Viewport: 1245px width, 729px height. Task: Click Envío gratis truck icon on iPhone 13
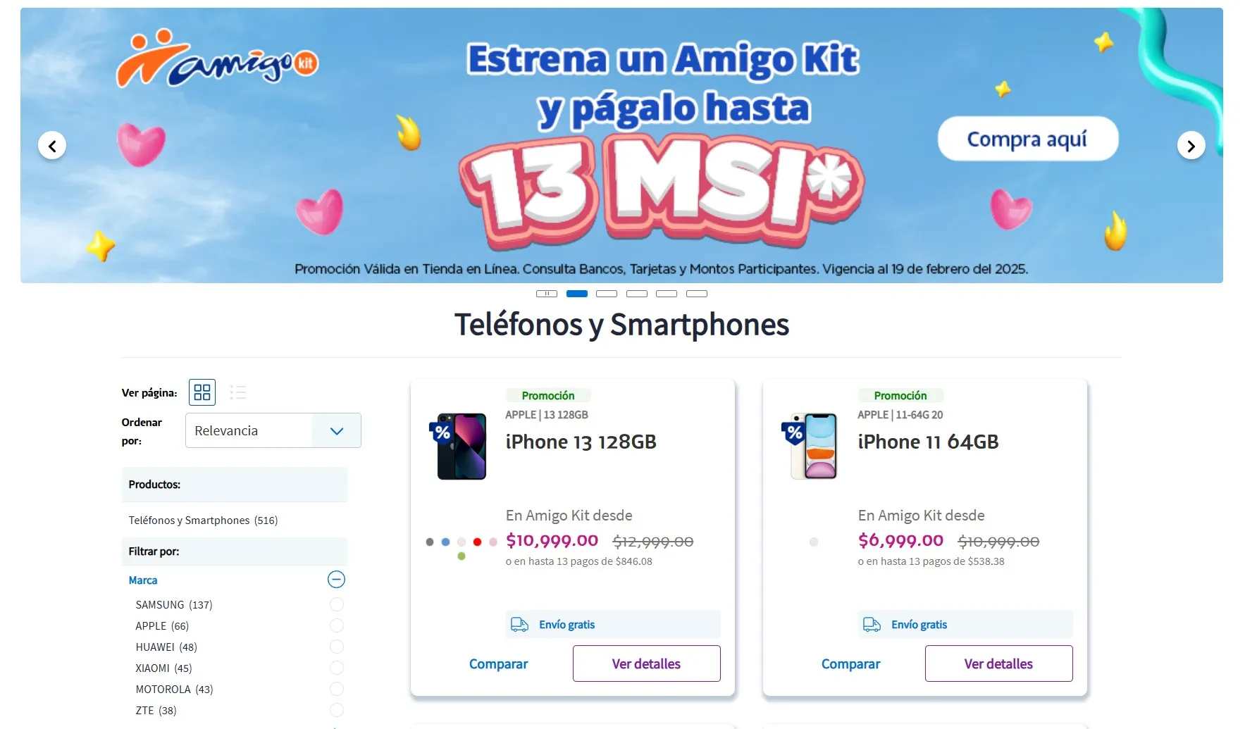[520, 625]
